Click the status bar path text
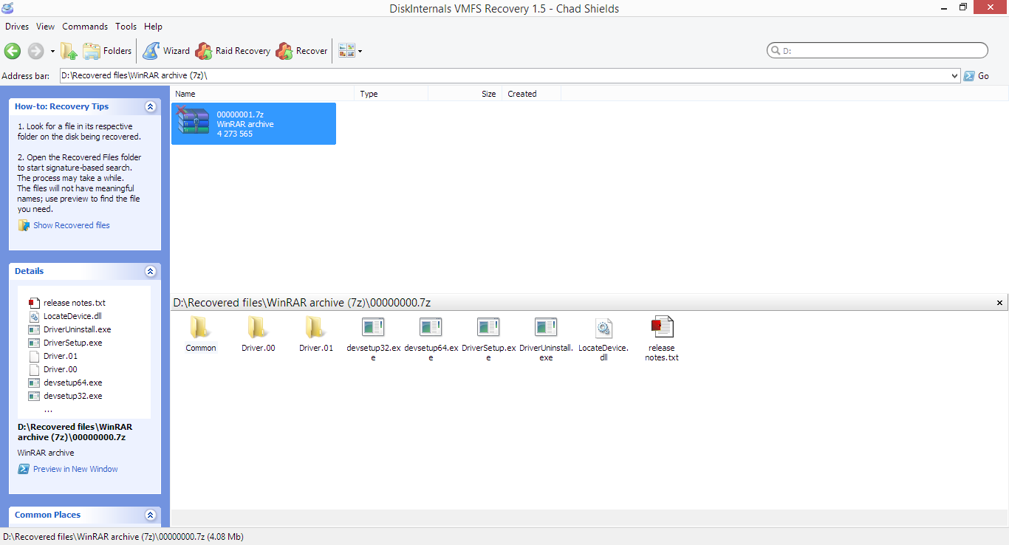The height and width of the screenshot is (545, 1009). (x=123, y=537)
